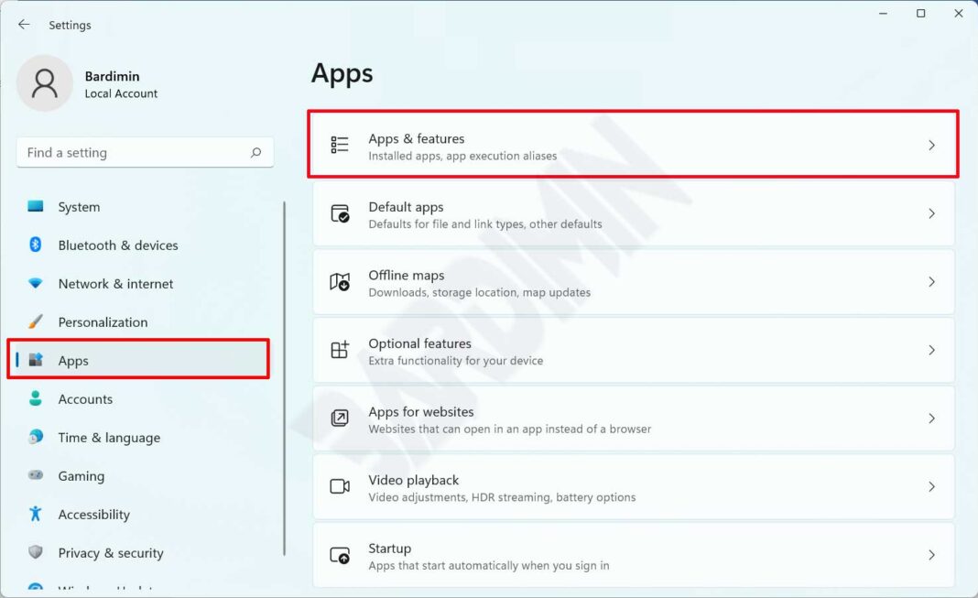978x598 pixels.
Task: Maximize the Settings window
Action: coord(920,13)
